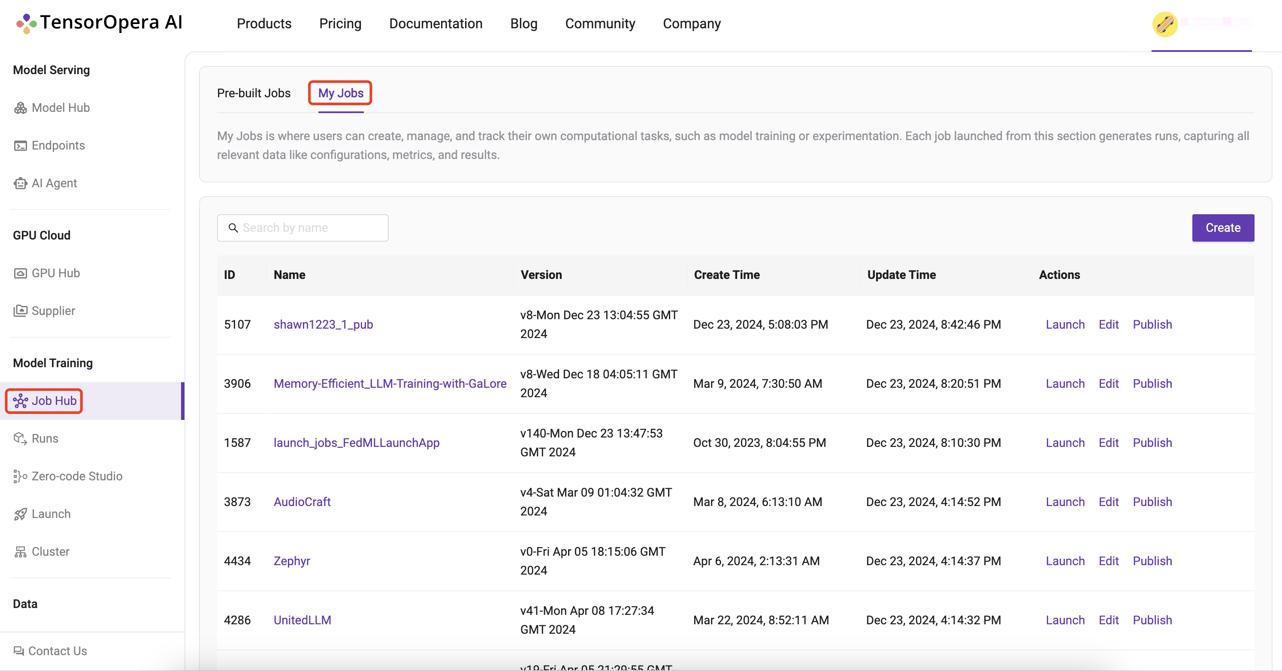The image size is (1282, 671).
Task: Click the Create Time column header
Action: click(x=727, y=275)
